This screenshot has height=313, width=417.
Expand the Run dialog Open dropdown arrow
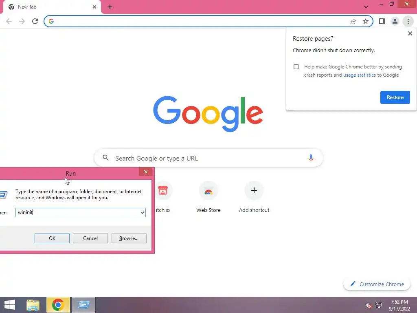(142, 212)
